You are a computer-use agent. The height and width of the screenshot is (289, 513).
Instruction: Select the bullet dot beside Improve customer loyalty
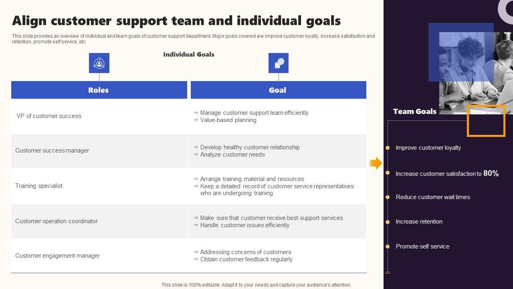[x=388, y=148]
